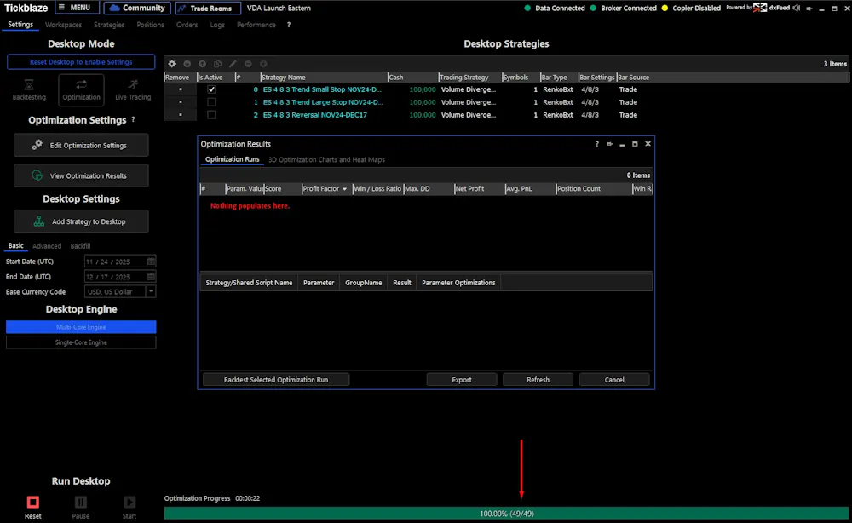Close the Optimization Results window
The width and height of the screenshot is (852, 523).
648,144
